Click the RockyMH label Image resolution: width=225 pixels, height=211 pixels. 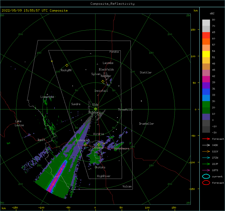click(x=66, y=70)
